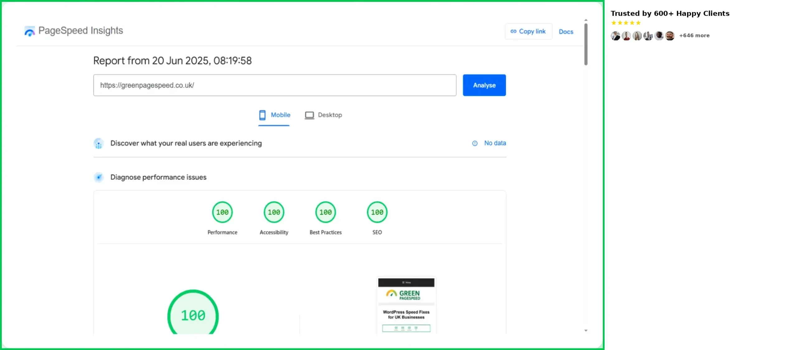Select the Performance score gauge
Image resolution: width=797 pixels, height=350 pixels.
(222, 212)
